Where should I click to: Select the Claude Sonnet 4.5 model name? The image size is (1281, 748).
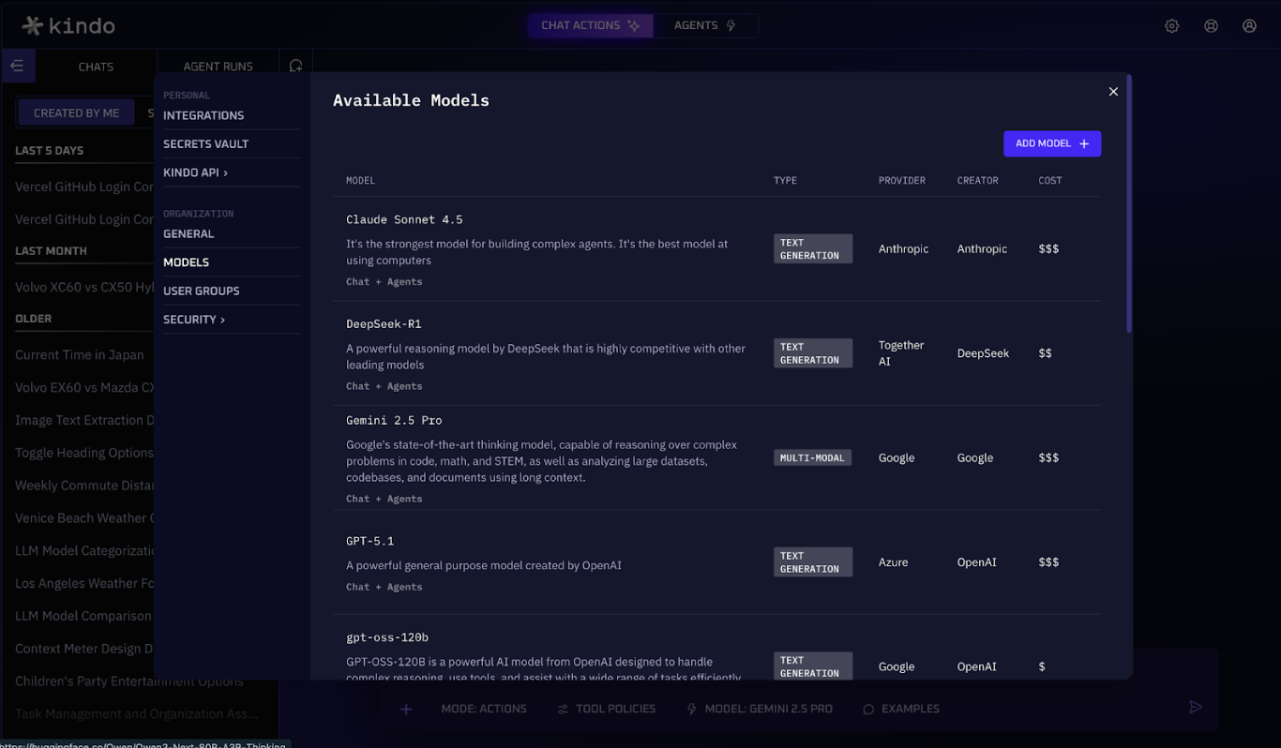pyautogui.click(x=404, y=219)
